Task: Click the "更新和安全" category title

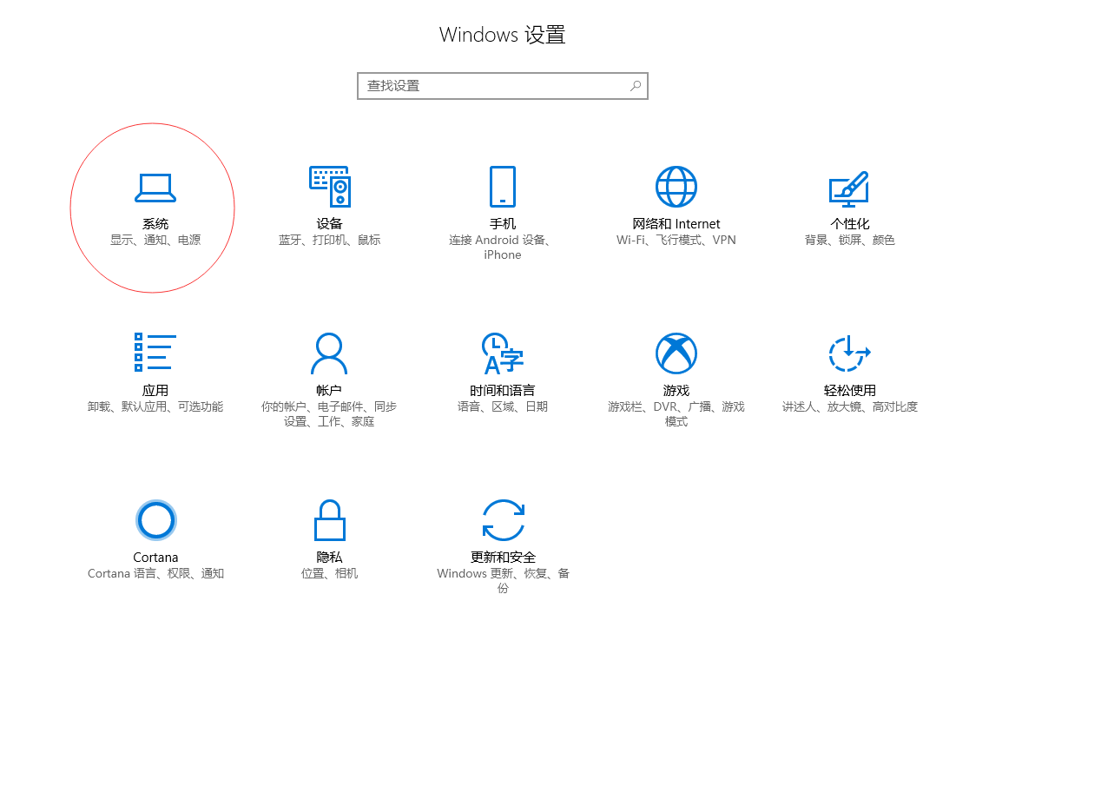Action: click(x=503, y=558)
